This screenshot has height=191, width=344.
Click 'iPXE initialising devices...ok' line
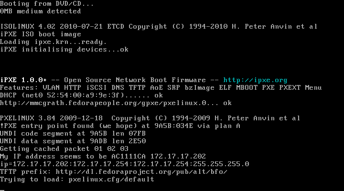pyautogui.click(x=64, y=50)
